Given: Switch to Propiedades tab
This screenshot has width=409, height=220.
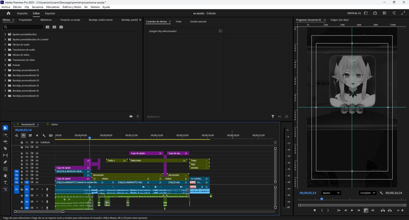Looking at the screenshot, I should point(26,20).
